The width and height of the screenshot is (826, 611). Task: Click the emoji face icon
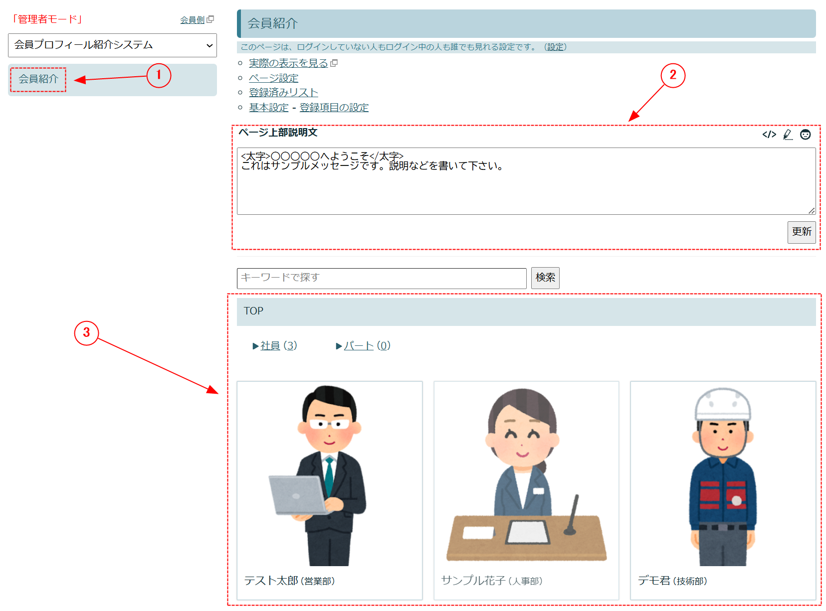pyautogui.click(x=805, y=135)
